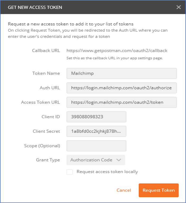Click the Callback URL label

pyautogui.click(x=46, y=50)
